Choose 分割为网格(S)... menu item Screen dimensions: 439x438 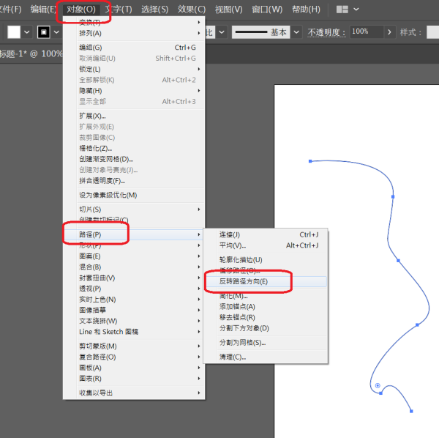(266, 343)
